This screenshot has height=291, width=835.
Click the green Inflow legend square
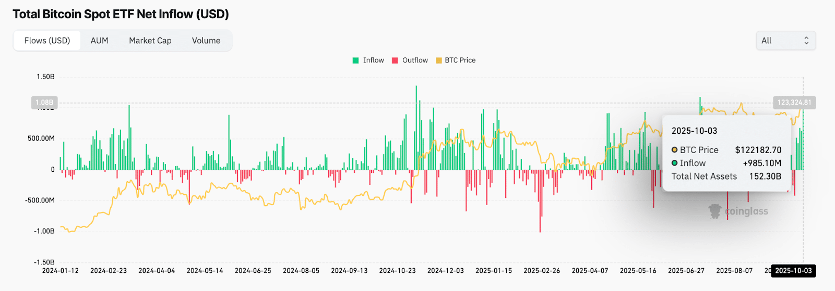tap(355, 60)
